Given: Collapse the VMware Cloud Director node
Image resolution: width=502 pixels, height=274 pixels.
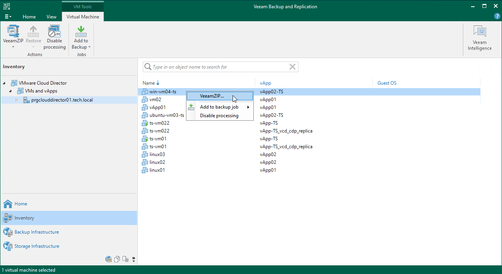Looking at the screenshot, I should 4,83.
